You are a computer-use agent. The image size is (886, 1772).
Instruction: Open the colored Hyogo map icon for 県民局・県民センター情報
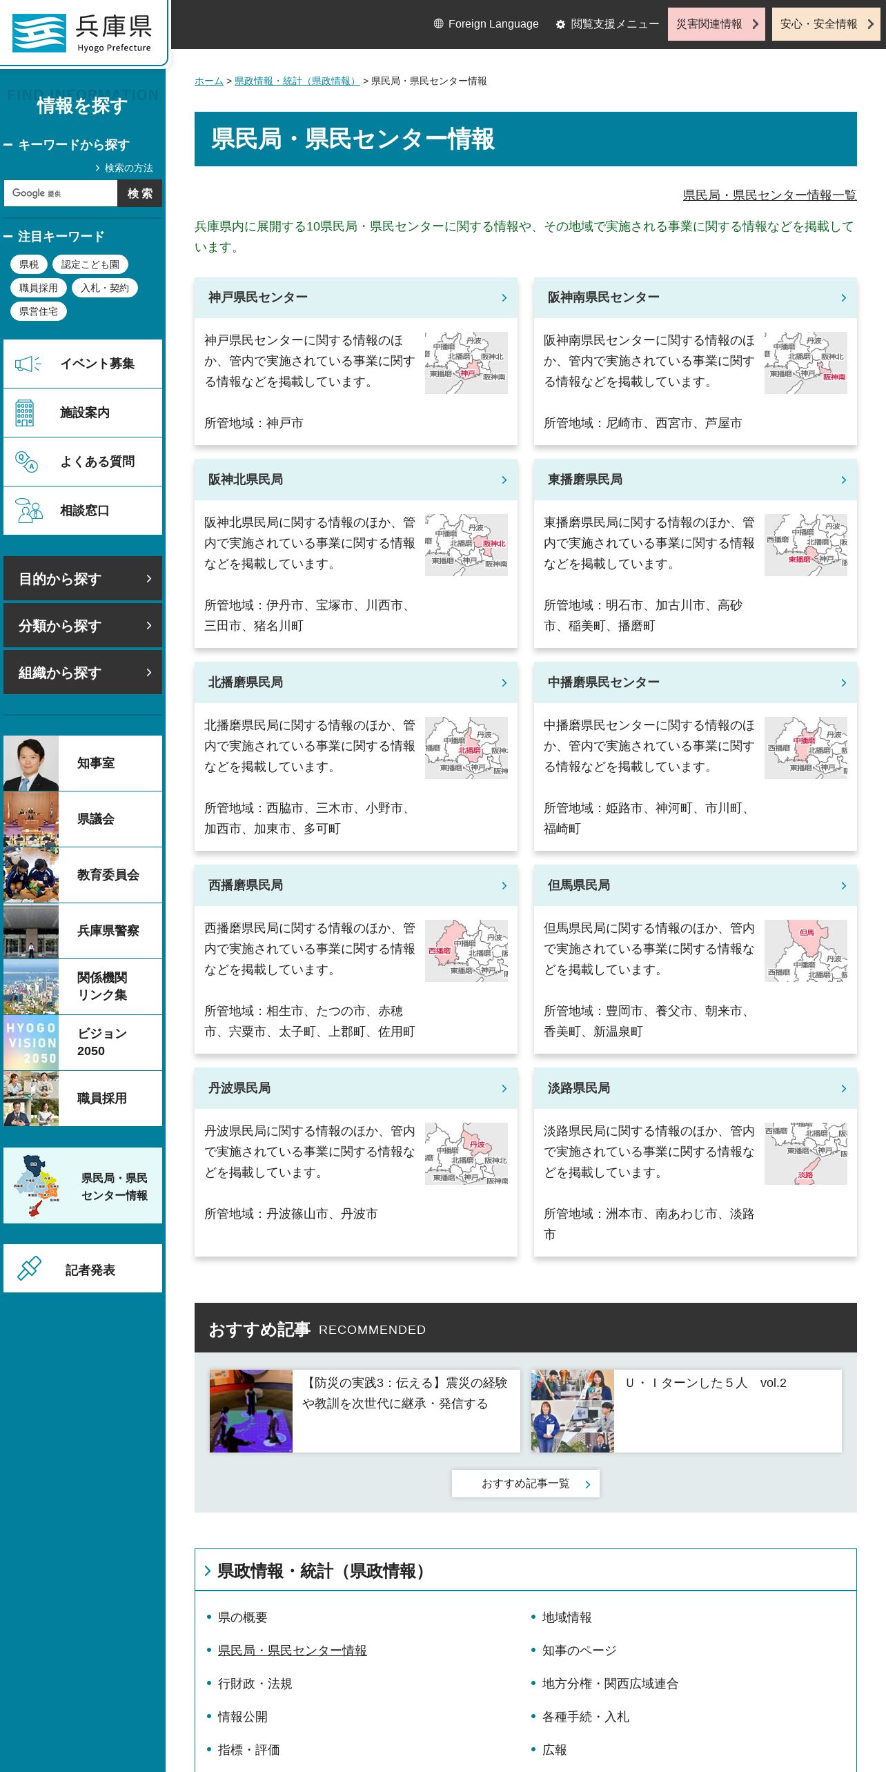(x=36, y=1185)
